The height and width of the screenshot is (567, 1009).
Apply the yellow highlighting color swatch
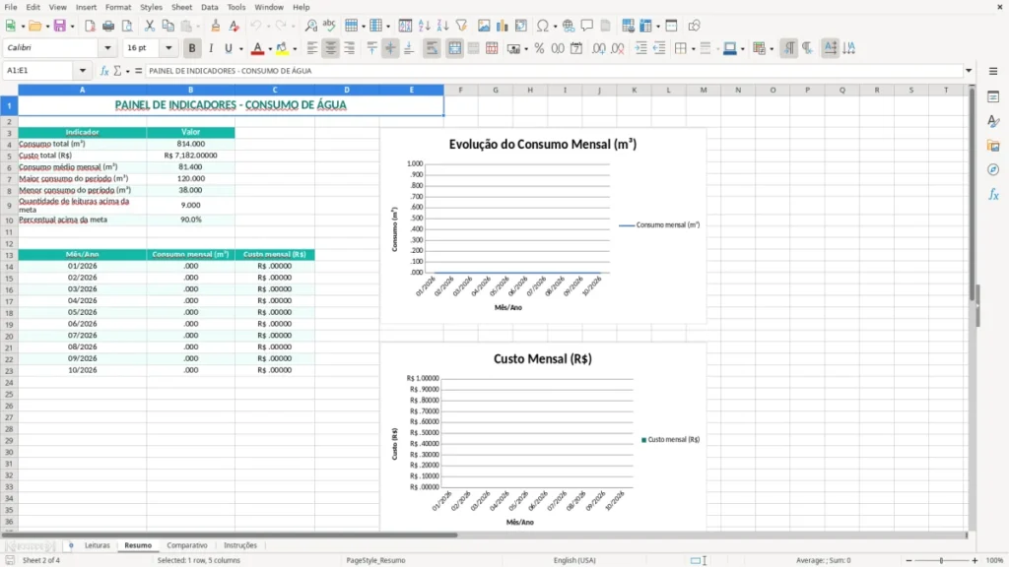tap(282, 48)
